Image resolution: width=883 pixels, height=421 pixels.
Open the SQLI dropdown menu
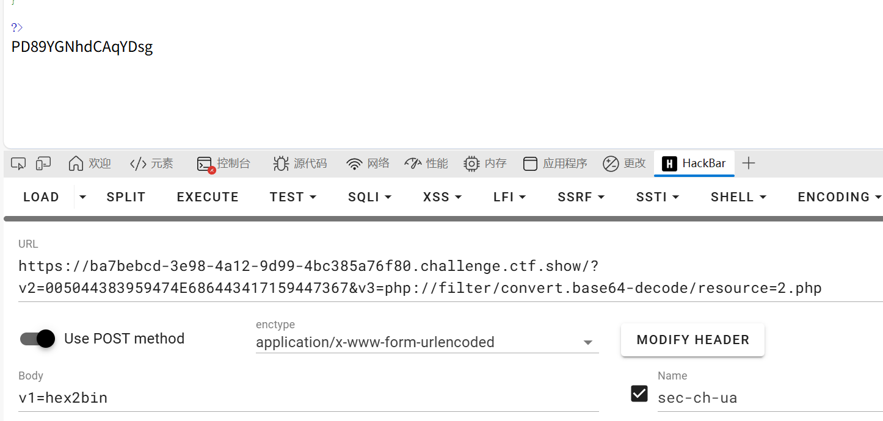tap(370, 197)
